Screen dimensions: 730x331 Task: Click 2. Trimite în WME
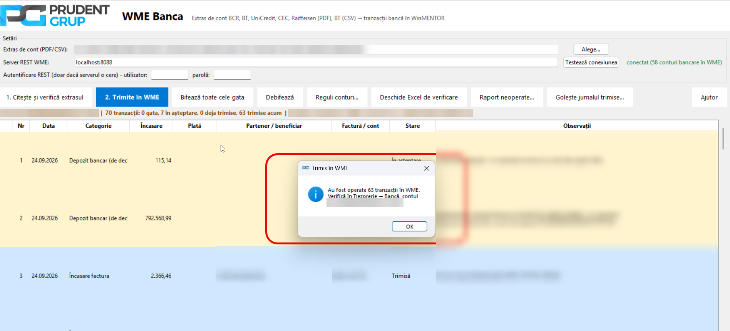(x=132, y=97)
